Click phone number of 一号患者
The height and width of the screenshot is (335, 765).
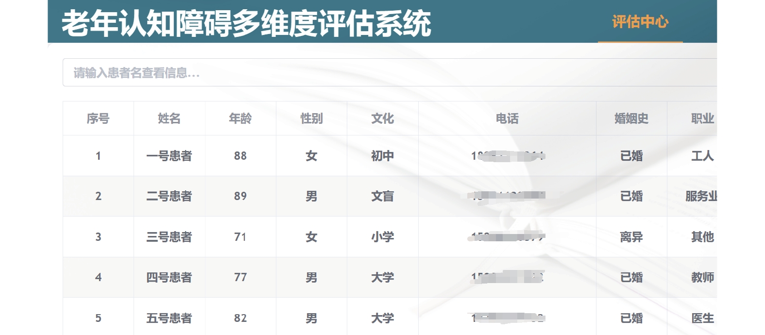click(508, 156)
